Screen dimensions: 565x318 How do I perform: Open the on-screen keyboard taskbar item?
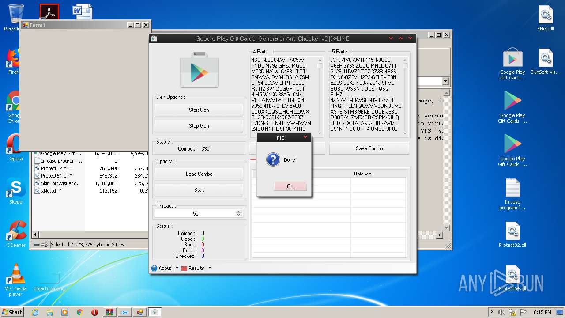click(x=124, y=312)
